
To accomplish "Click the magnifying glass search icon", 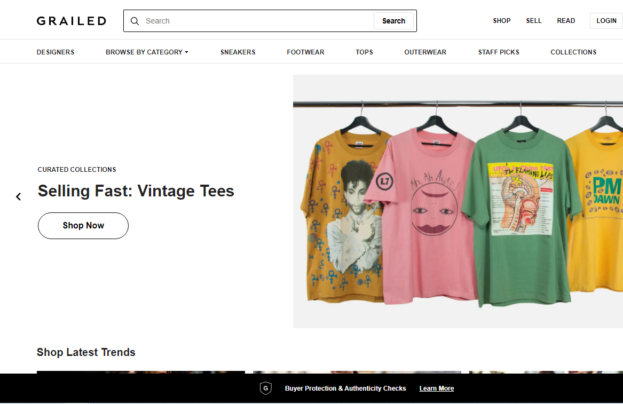I will click(x=135, y=21).
